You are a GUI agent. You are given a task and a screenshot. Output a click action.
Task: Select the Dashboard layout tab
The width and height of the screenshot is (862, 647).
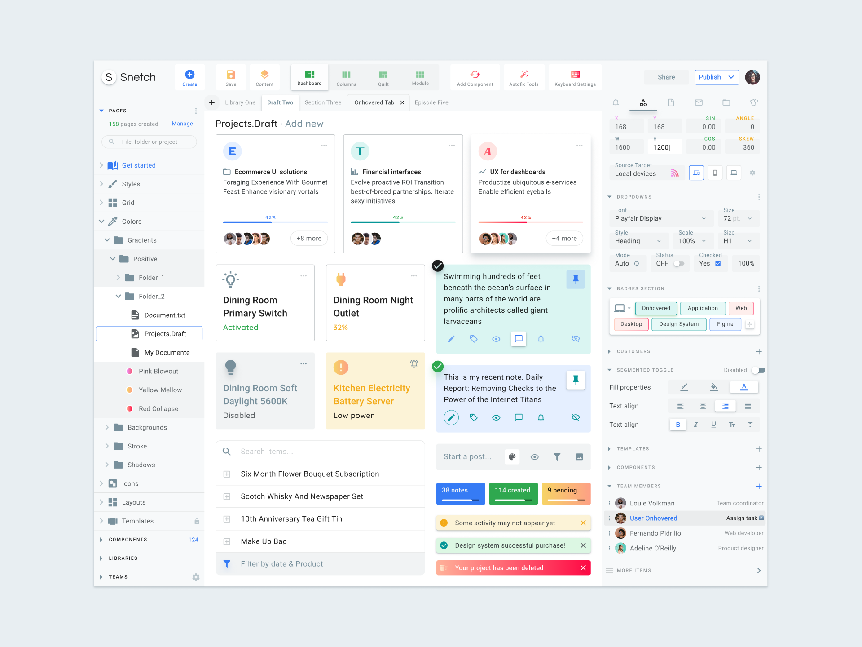pyautogui.click(x=309, y=77)
